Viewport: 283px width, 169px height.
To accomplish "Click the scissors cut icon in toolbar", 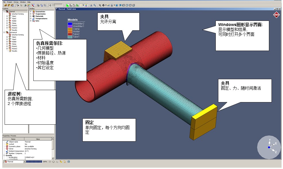I will pyautogui.click(x=91, y=5).
